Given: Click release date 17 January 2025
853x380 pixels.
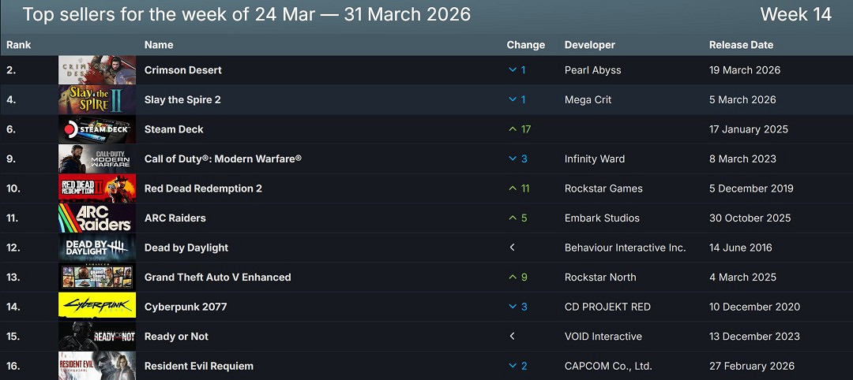Looking at the screenshot, I should [749, 129].
